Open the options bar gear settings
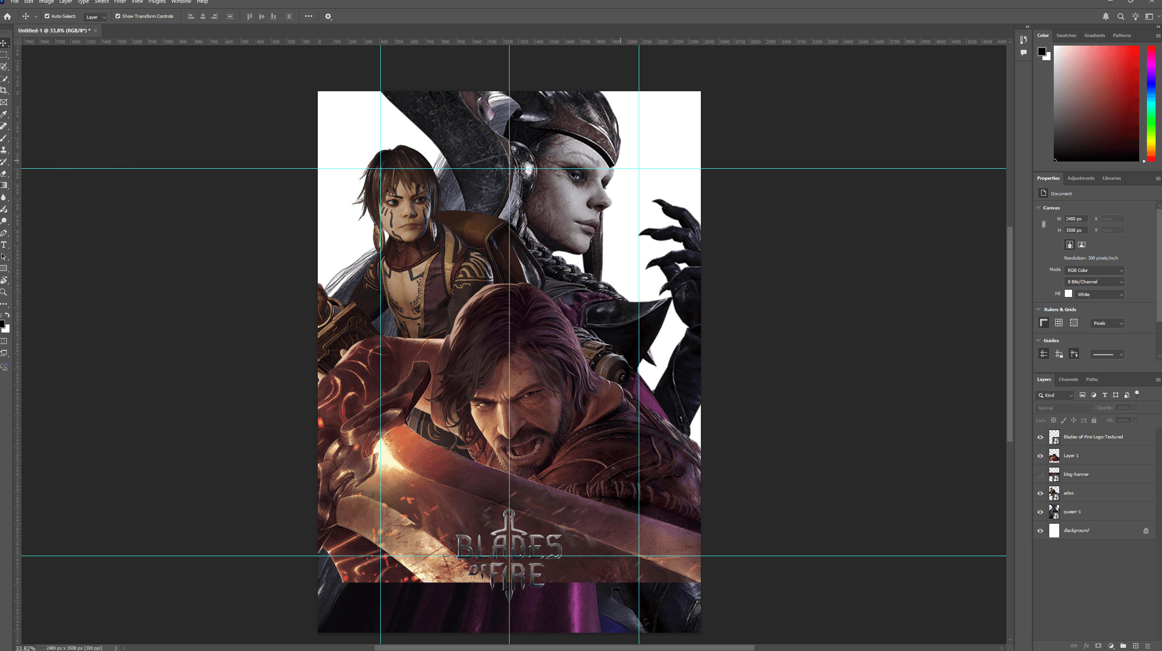The width and height of the screenshot is (1162, 651). coord(328,16)
